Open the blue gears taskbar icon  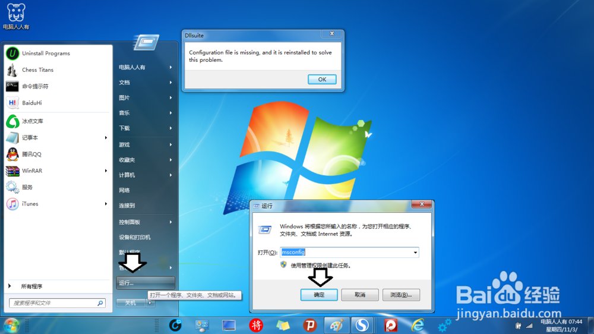coord(444,325)
